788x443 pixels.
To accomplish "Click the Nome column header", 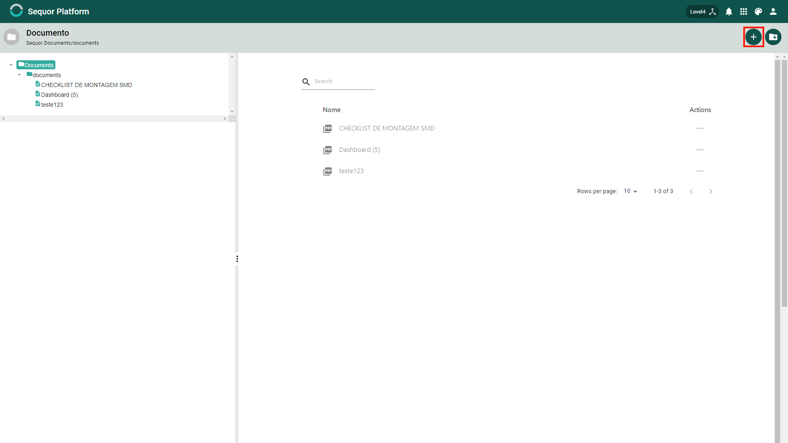I will pyautogui.click(x=332, y=110).
